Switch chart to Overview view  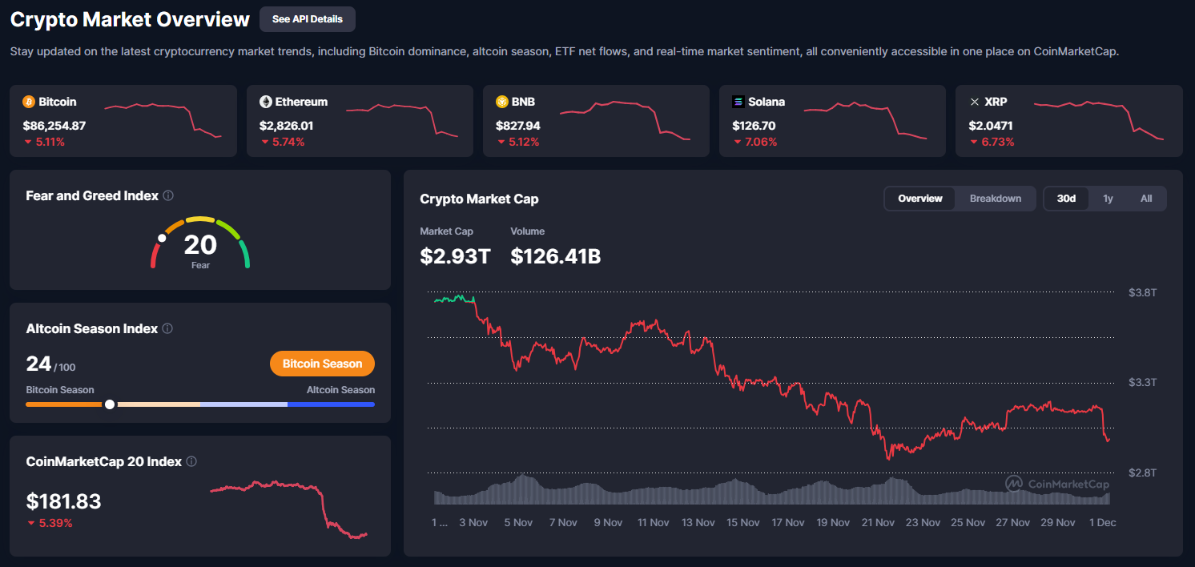coord(920,199)
